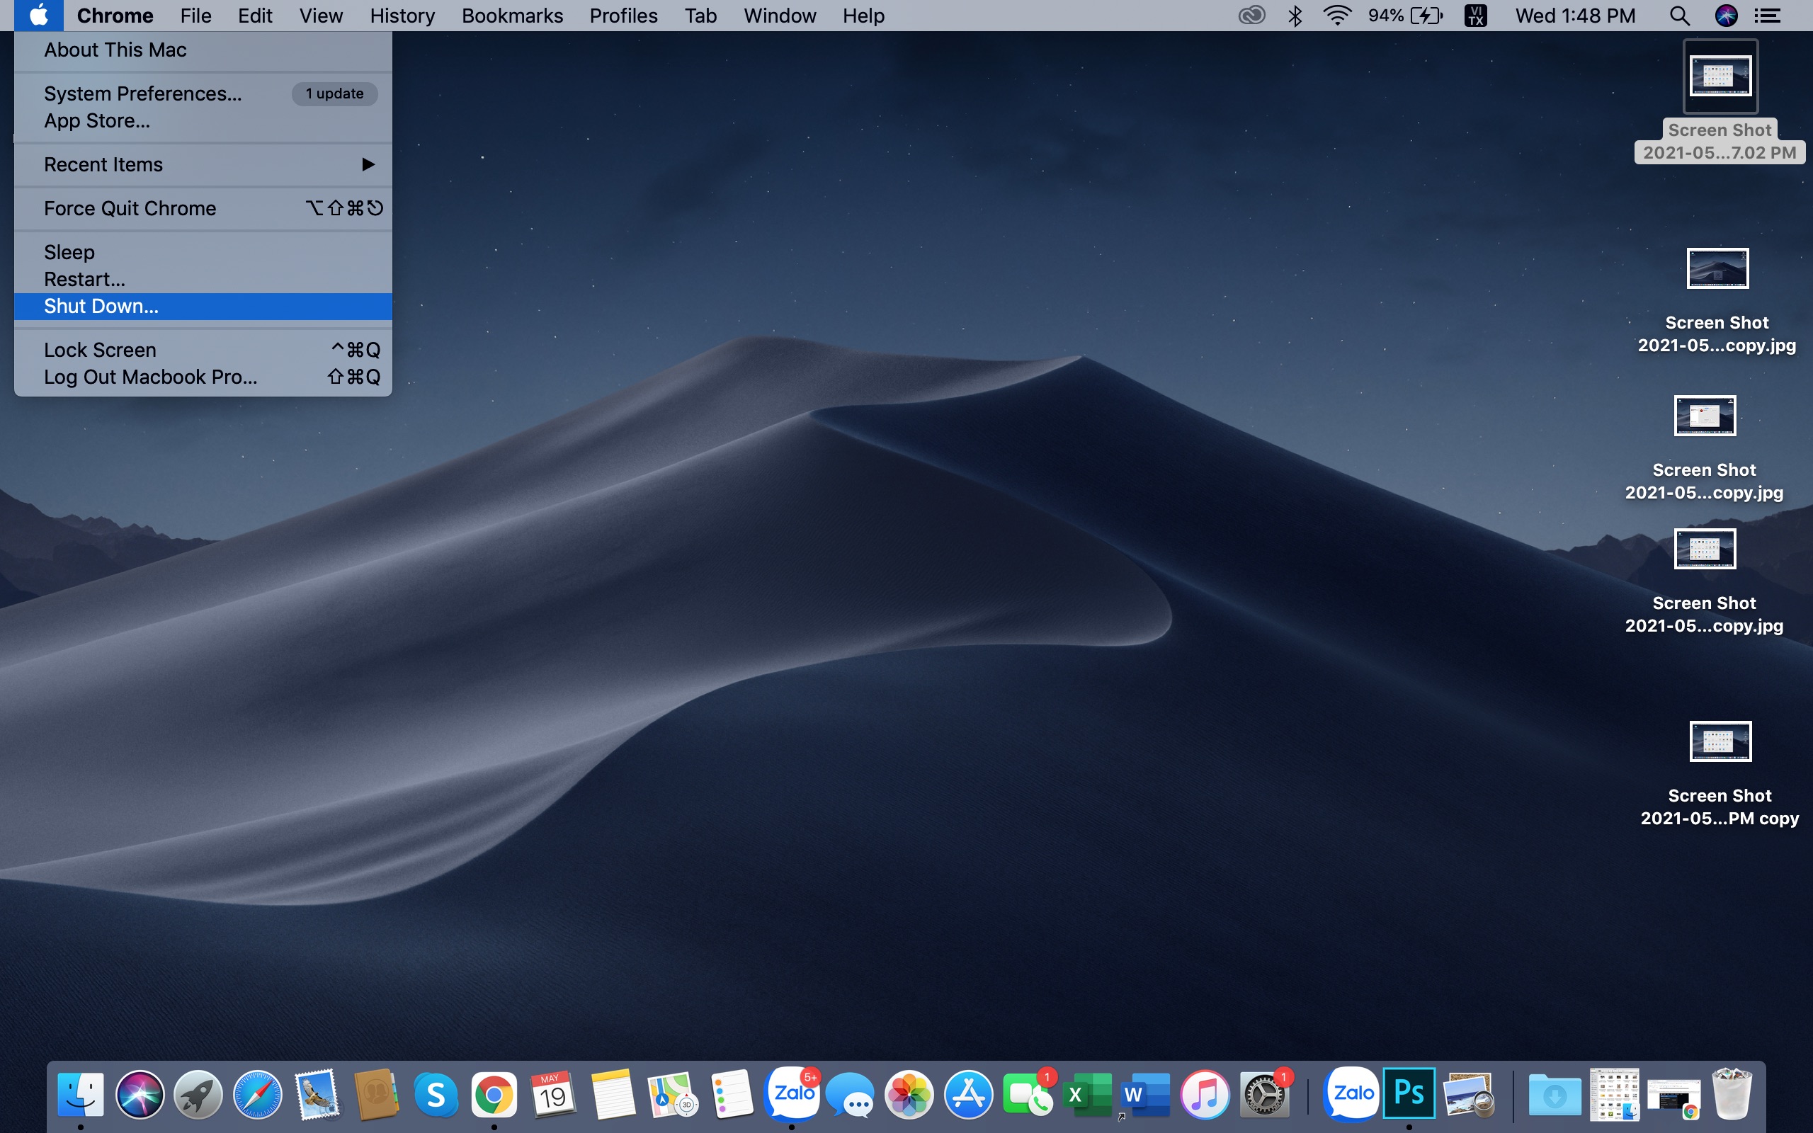The image size is (1813, 1133).
Task: Select Shut Down… from Apple menu
Action: 101,307
